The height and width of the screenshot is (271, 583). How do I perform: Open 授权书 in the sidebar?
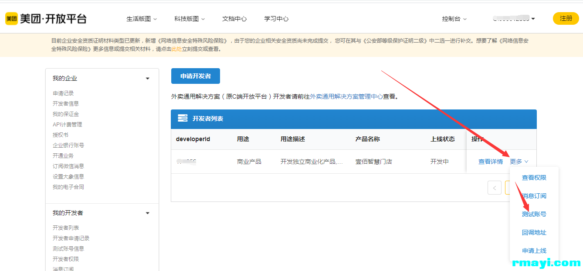click(x=61, y=135)
